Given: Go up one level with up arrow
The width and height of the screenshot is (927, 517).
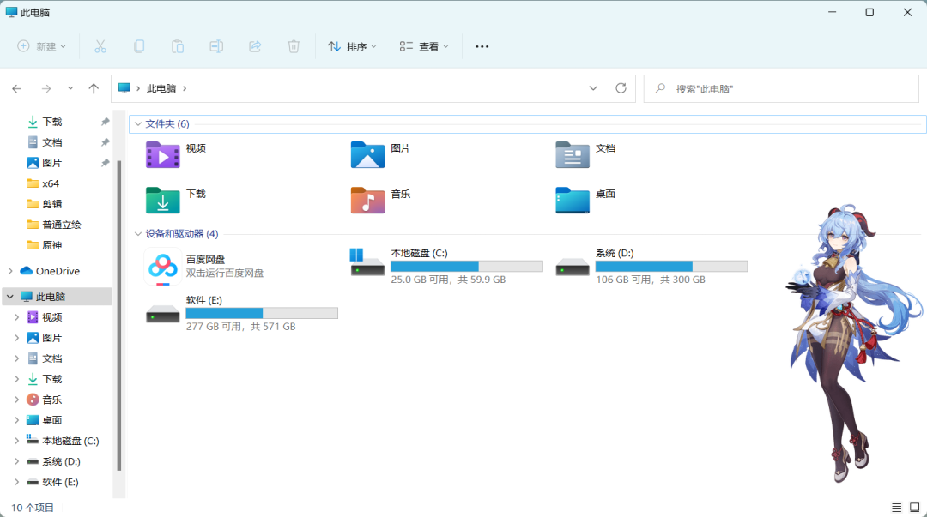Looking at the screenshot, I should (x=94, y=88).
